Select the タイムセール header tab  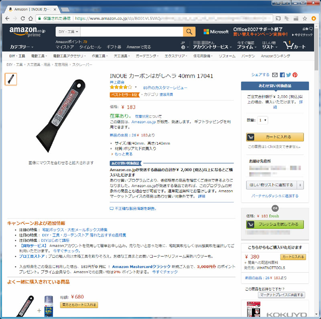tap(90, 47)
